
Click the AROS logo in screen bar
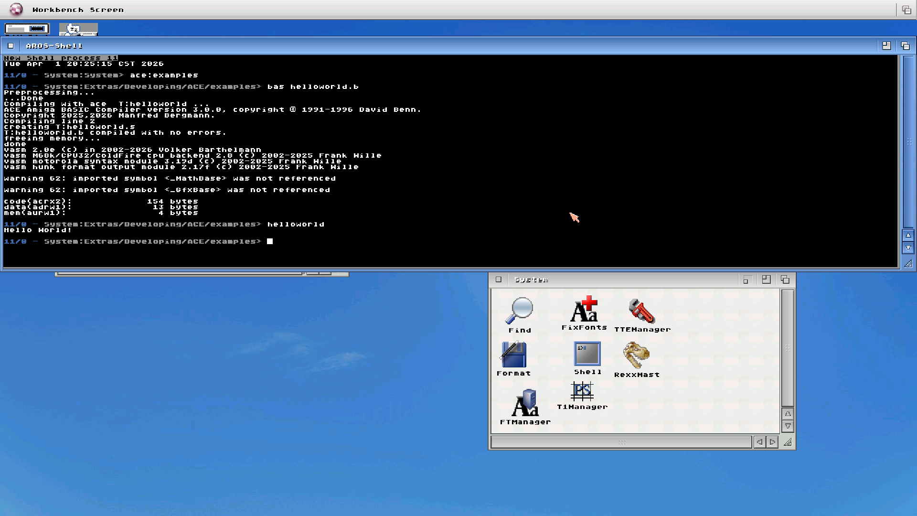click(16, 9)
